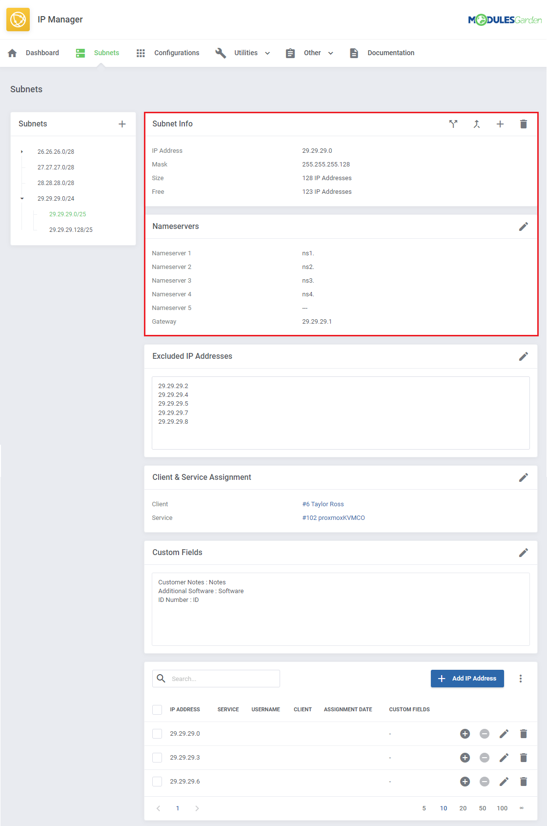Delete the subnet via Subnet Info trash icon

[524, 124]
